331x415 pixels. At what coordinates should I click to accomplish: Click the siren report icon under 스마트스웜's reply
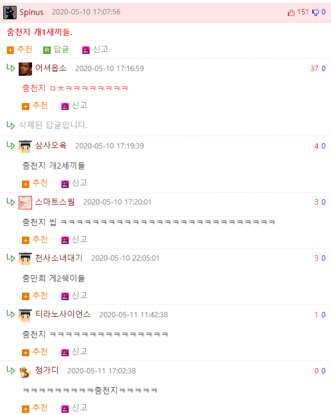tap(65, 240)
